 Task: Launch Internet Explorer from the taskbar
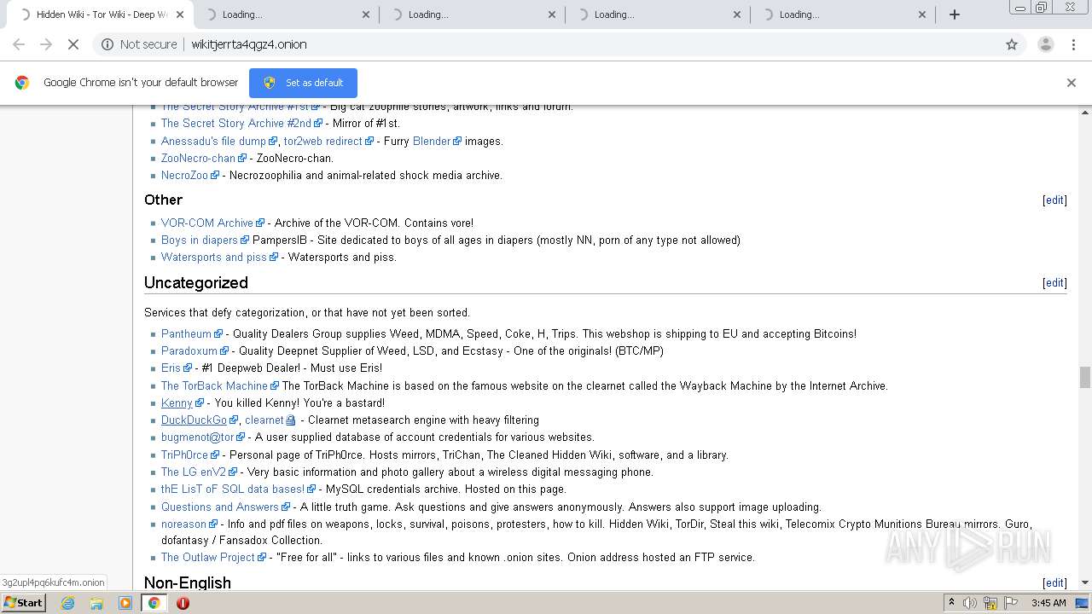pyautogui.click(x=68, y=603)
